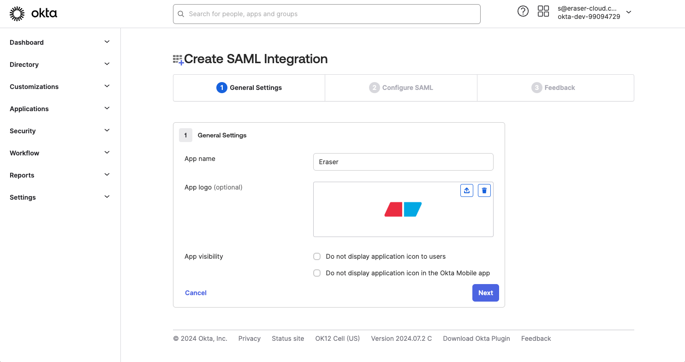Click the Okta logo
The image size is (685, 362).
[33, 14]
